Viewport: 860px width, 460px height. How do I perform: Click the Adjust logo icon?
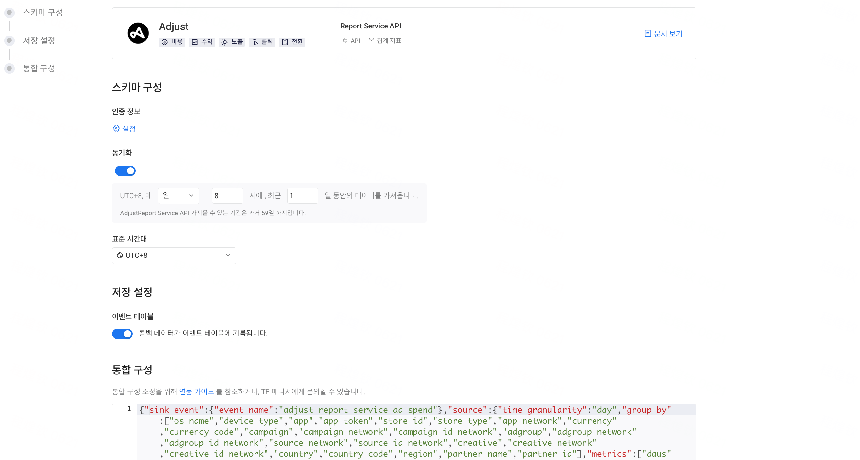click(138, 33)
